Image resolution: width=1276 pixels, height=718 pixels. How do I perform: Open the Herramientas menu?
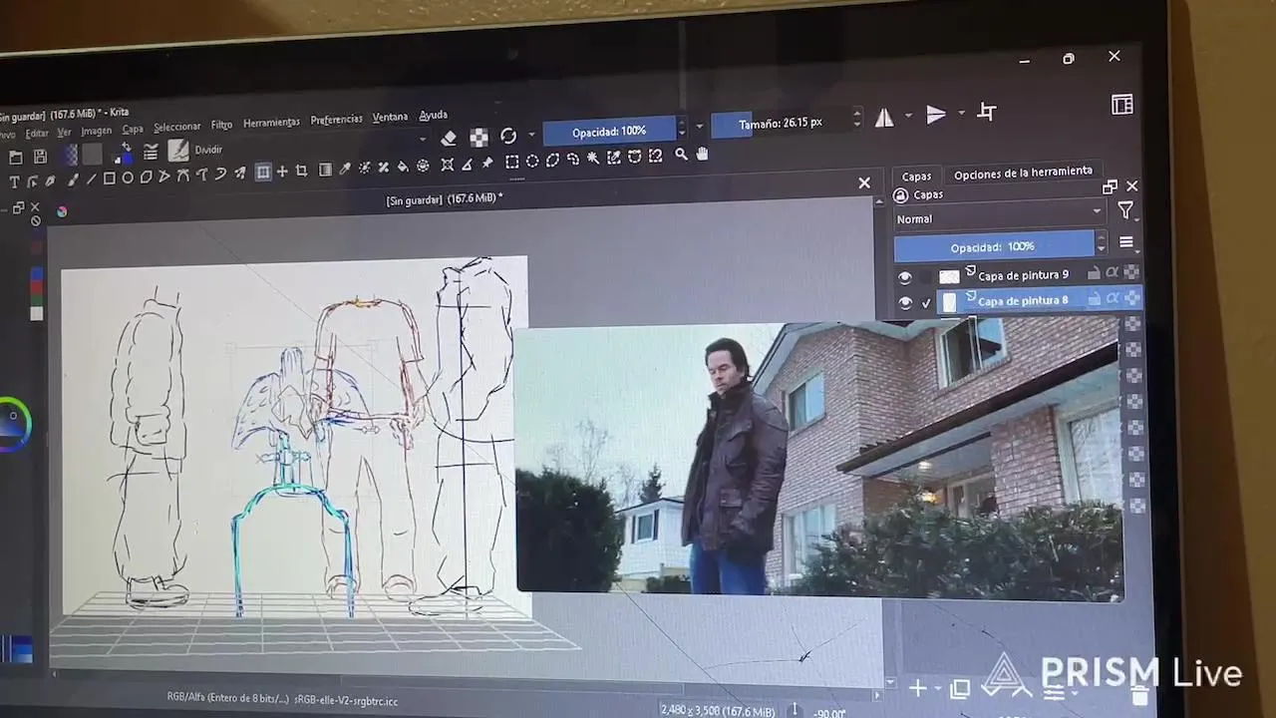coord(271,123)
